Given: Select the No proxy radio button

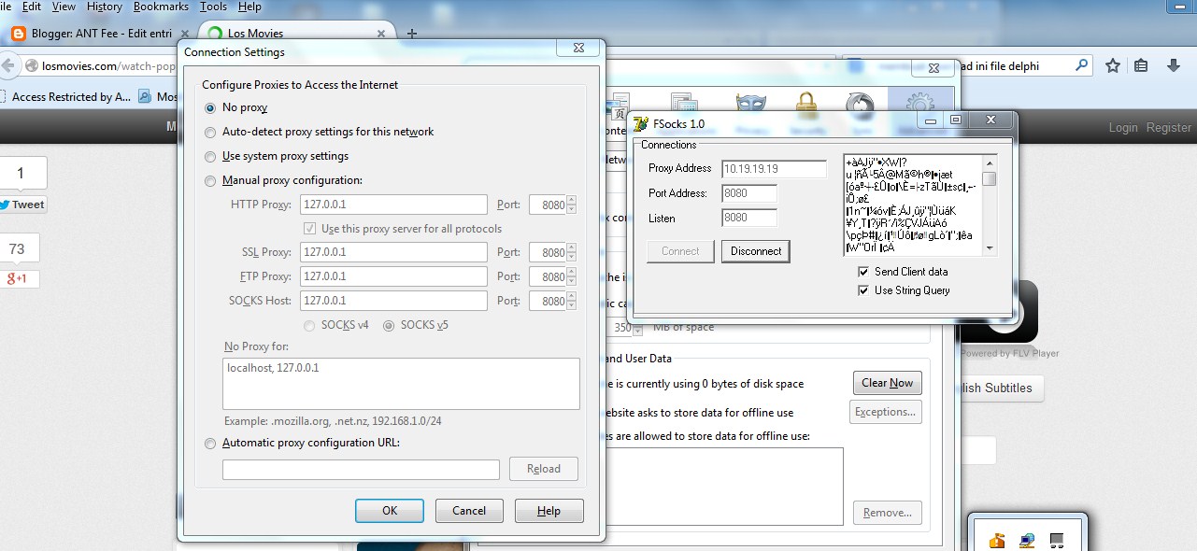Looking at the screenshot, I should [210, 107].
